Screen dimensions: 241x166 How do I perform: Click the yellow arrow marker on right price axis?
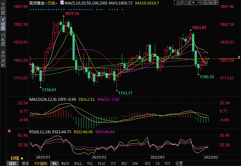tap(239, 57)
